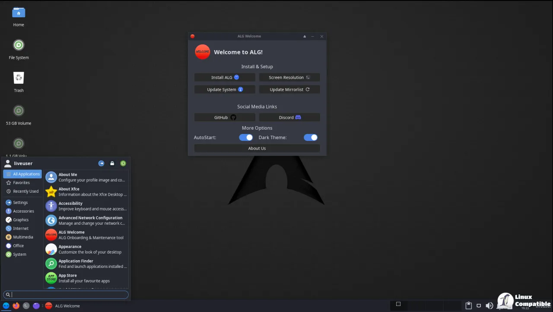Screen dimensions: 553x312
Task: Open the Discord social link
Action: click(x=289, y=118)
